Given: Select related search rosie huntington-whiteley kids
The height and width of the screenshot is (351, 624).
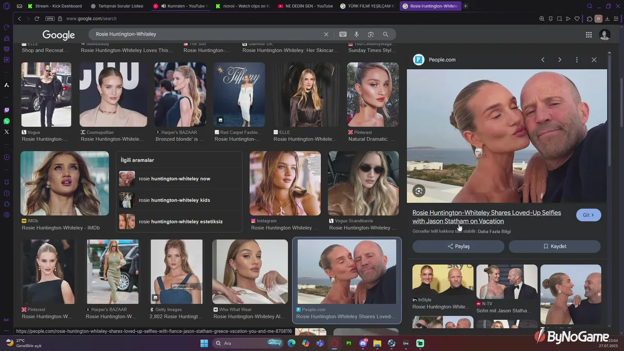Looking at the screenshot, I should point(179,200).
